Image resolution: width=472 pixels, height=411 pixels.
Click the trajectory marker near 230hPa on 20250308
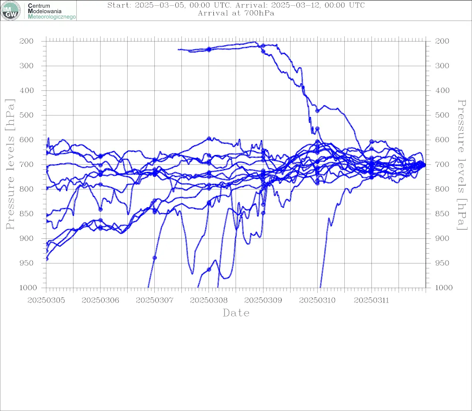click(209, 49)
